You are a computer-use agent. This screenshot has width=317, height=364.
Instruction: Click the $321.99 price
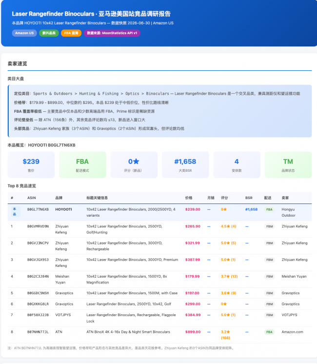pyautogui.click(x=192, y=243)
